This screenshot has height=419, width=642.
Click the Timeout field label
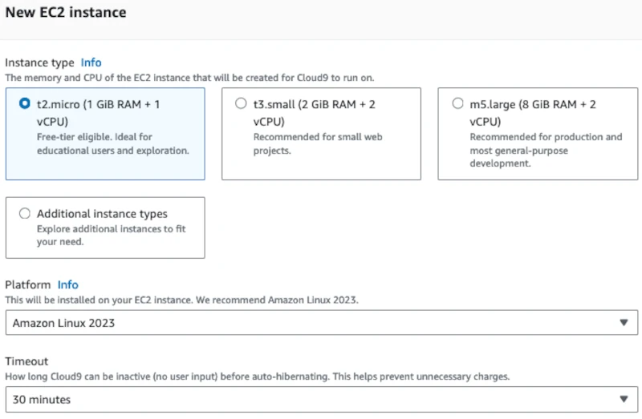pos(26,361)
